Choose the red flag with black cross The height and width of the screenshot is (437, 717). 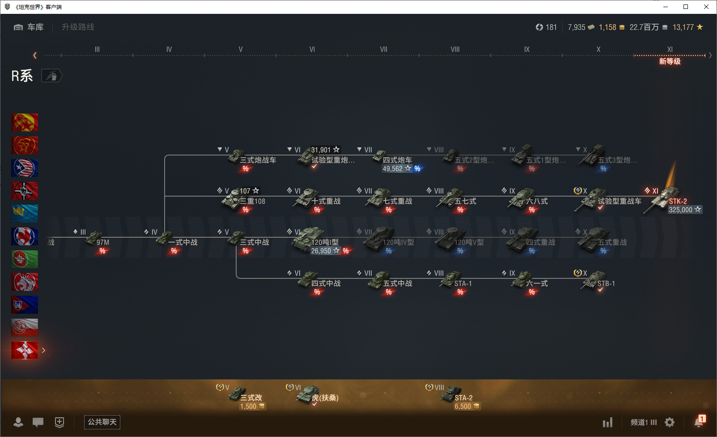pyautogui.click(x=25, y=191)
